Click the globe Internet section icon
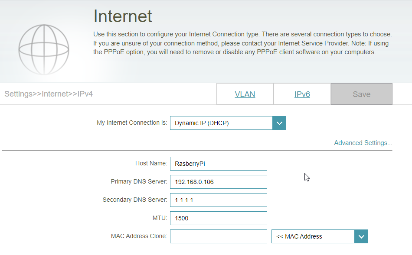The height and width of the screenshot is (255, 412). point(43,49)
